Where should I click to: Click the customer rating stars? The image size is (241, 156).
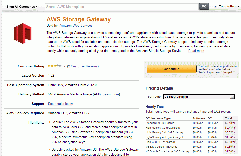(55, 66)
